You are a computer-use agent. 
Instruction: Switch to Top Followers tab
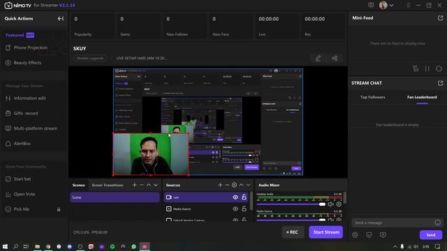pos(372,98)
